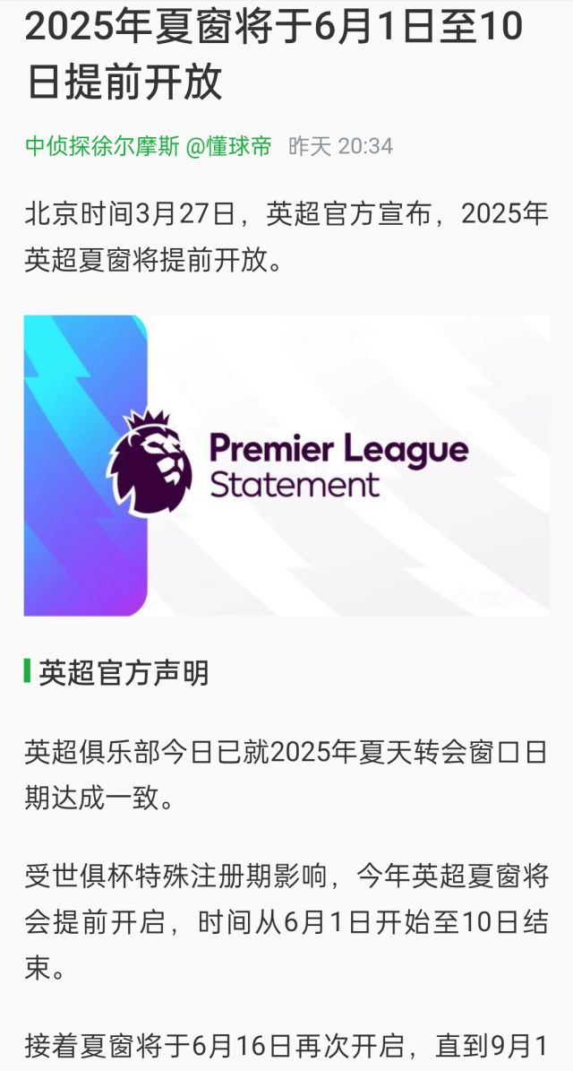573x1071 pixels.
Task: Click the 'Statement' word in banner
Action: coord(294,487)
